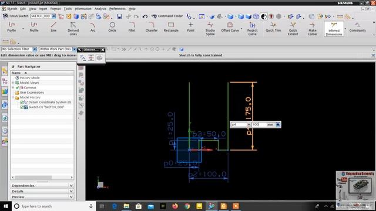Choose the Rectangle tool
The image size is (376, 211).
click(171, 27)
